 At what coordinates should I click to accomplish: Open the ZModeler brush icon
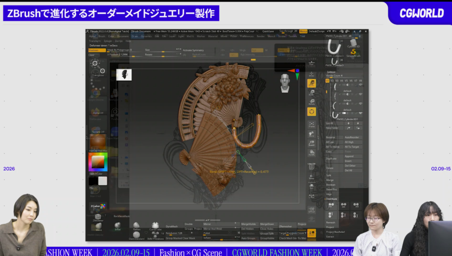tap(98, 218)
